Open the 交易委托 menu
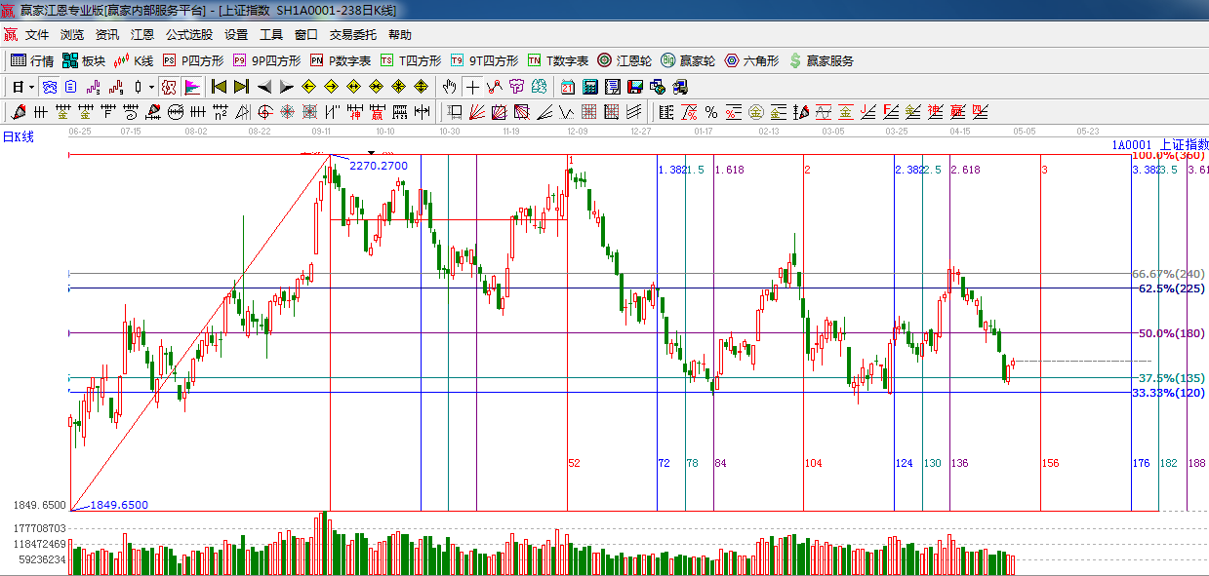Viewport: 1209px width, 576px height. [352, 34]
